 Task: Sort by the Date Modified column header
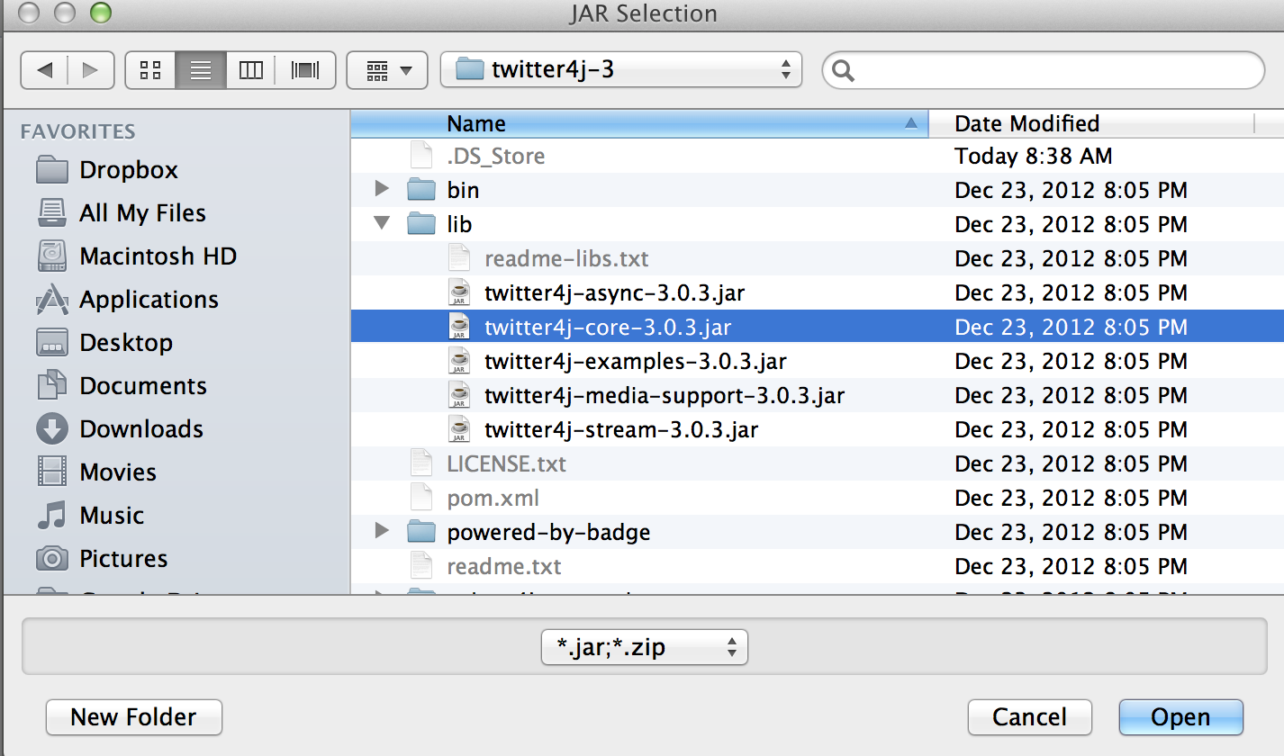click(1091, 123)
